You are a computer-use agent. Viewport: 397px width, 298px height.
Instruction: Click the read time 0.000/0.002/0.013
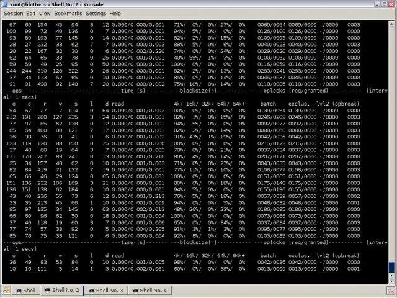tap(138, 209)
